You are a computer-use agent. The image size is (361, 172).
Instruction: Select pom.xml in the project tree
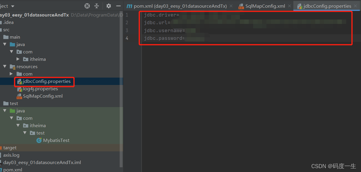pyautogui.click(x=12, y=170)
